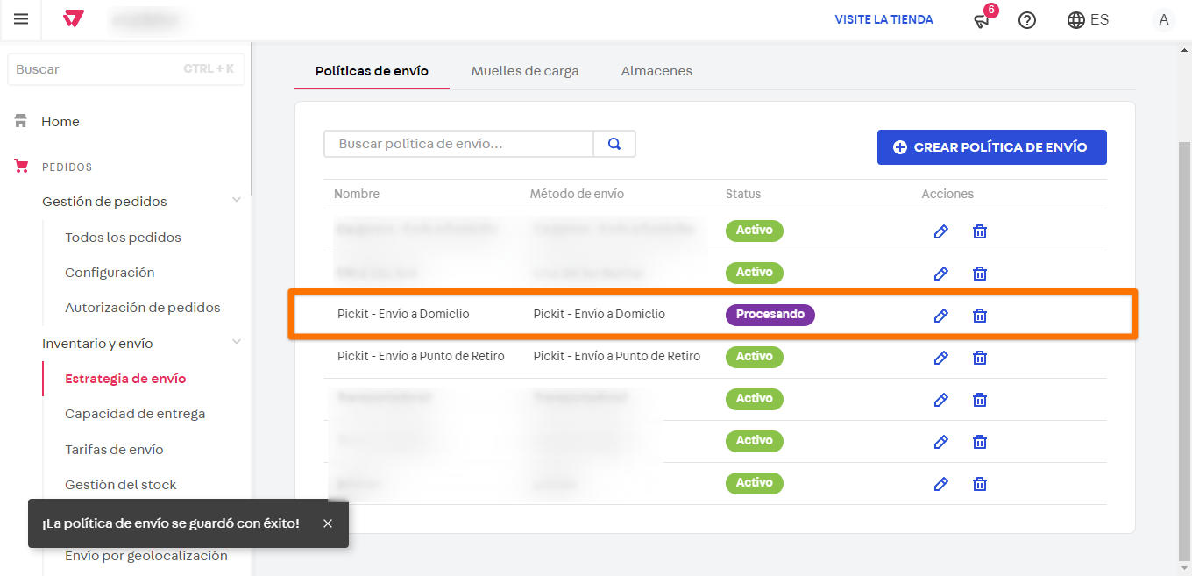Dismiss the policy saved success toast
The height and width of the screenshot is (576, 1192).
point(327,523)
